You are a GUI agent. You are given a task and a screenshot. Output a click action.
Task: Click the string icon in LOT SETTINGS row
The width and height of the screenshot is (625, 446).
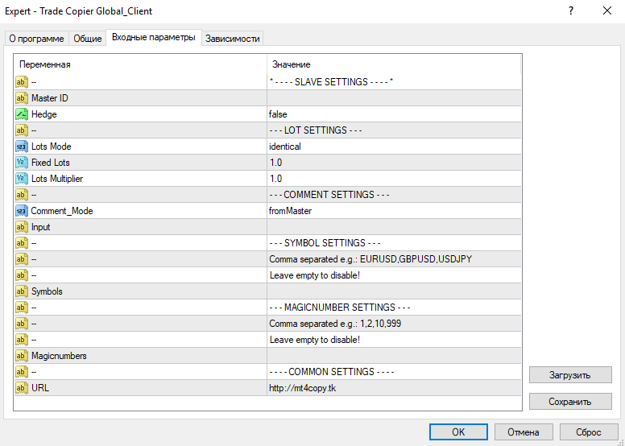[22, 130]
